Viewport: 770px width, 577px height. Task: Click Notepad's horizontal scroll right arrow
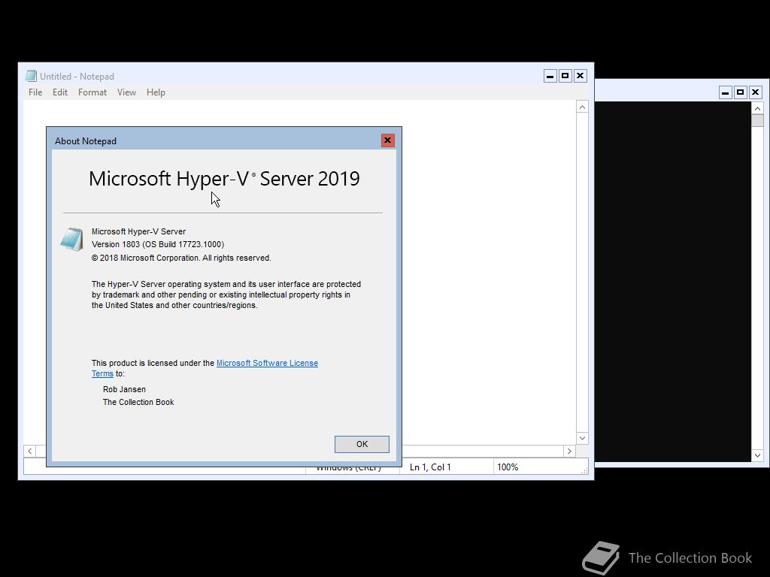569,451
